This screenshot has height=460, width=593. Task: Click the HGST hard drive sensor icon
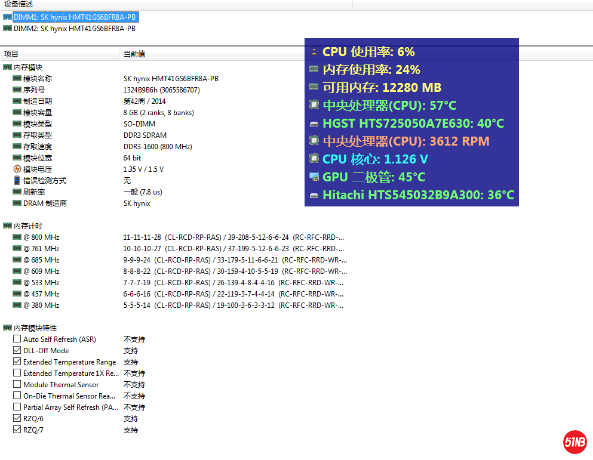(314, 124)
